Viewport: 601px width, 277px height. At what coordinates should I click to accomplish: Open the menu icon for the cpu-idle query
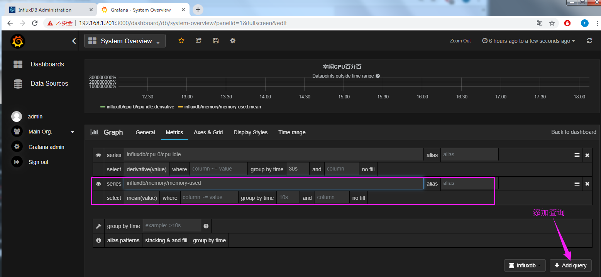click(x=577, y=155)
